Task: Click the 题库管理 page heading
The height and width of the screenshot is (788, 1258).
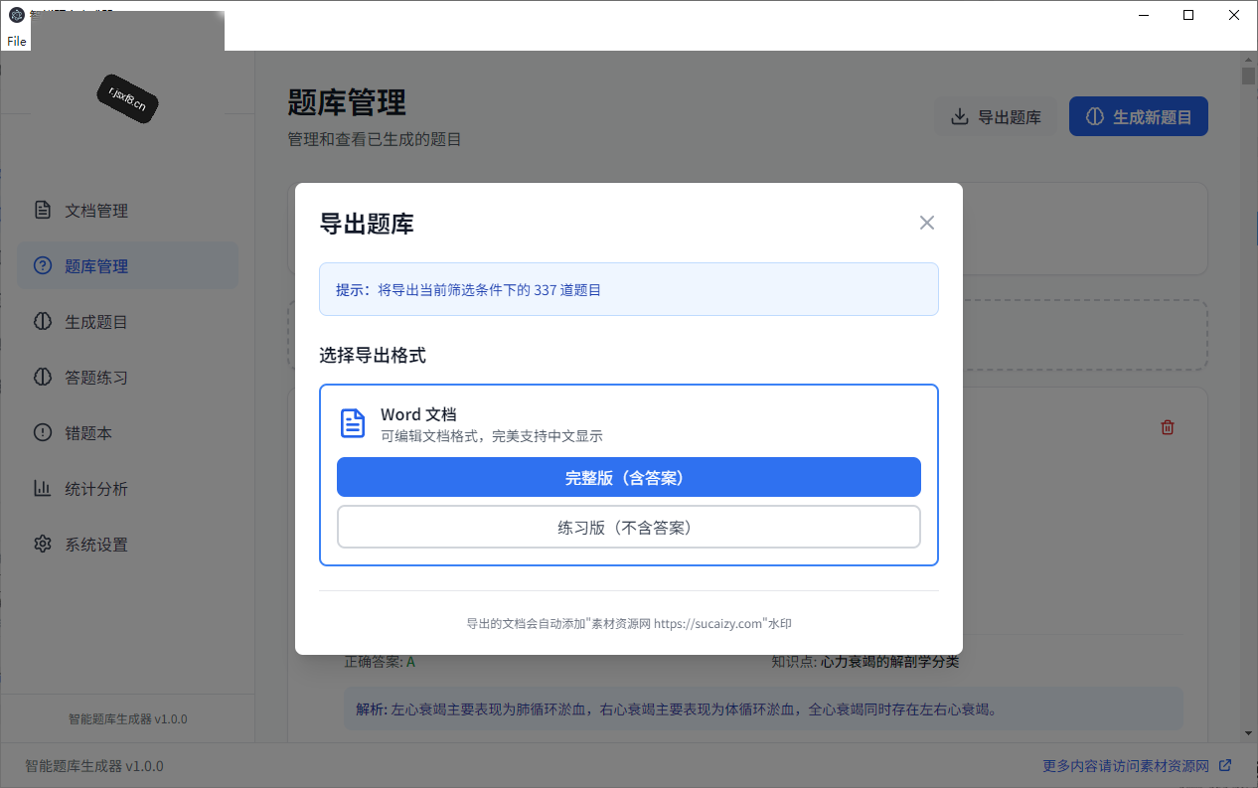Action: pyautogui.click(x=347, y=102)
